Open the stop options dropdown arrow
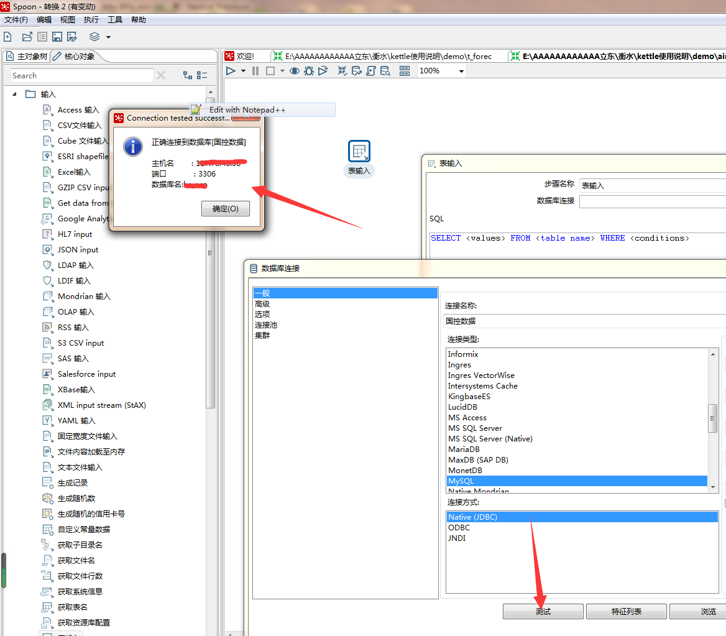The height and width of the screenshot is (636, 726). 282,71
